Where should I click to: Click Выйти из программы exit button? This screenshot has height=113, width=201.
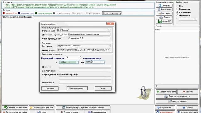[187, 112]
